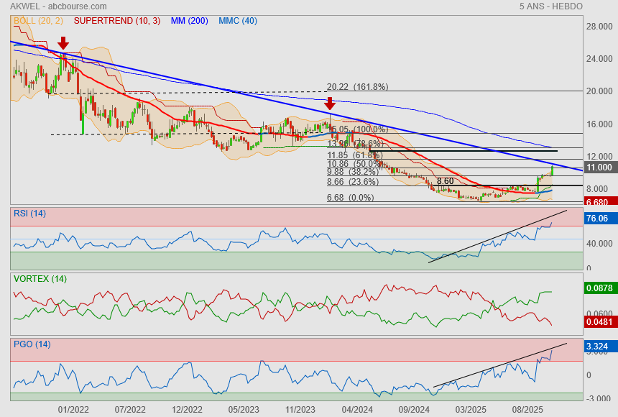Click the VORTEX (14) panel title
The image size is (618, 417).
[x=39, y=279]
